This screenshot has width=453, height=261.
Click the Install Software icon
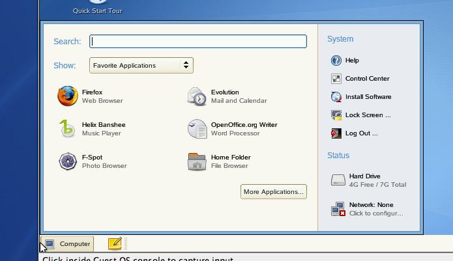(336, 97)
